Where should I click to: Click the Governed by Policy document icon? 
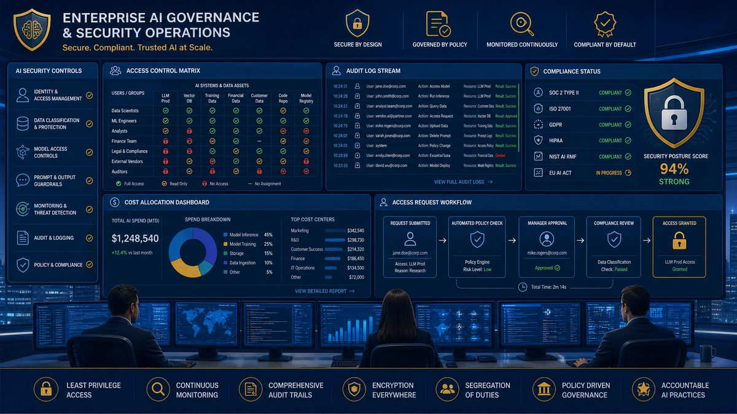click(439, 23)
